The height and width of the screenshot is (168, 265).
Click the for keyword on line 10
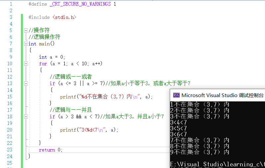click(43, 64)
